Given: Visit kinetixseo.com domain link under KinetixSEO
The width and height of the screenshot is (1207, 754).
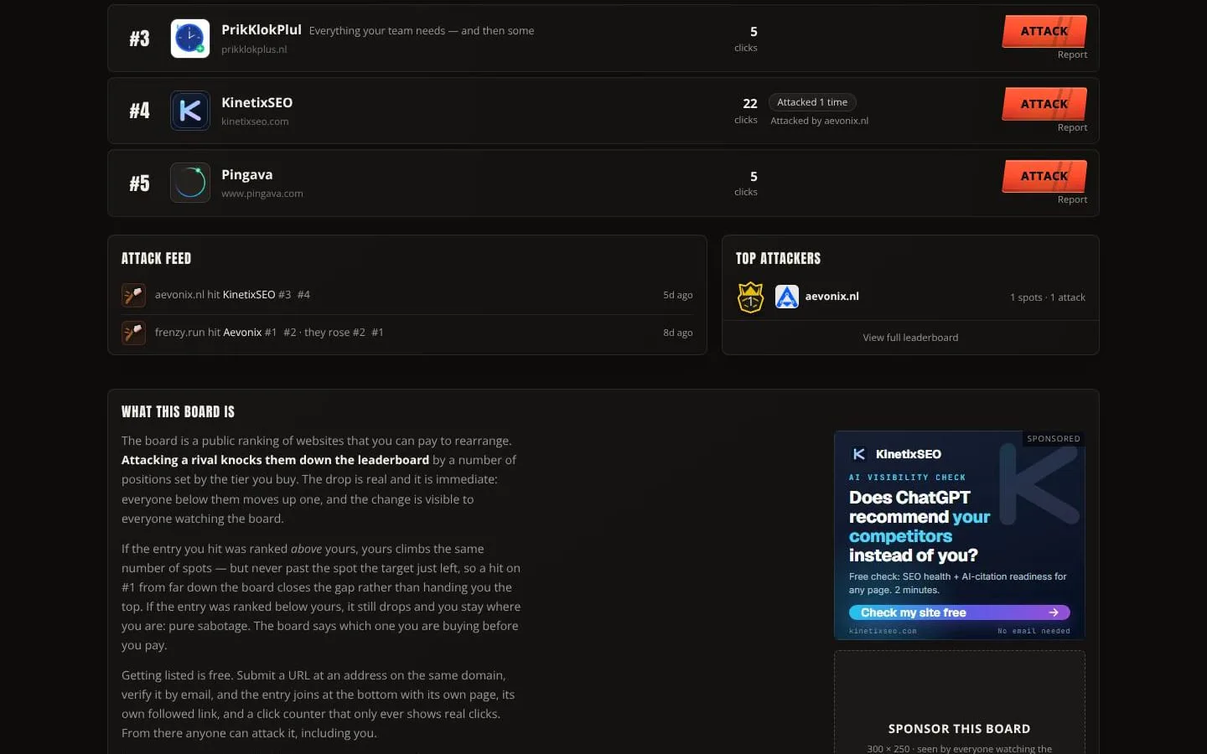Looking at the screenshot, I should pyautogui.click(x=255, y=121).
